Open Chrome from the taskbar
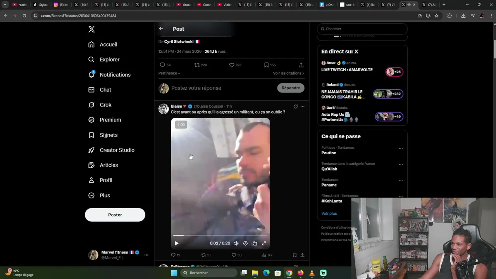Screen dimensions: 496x279 pyautogui.click(x=289, y=273)
